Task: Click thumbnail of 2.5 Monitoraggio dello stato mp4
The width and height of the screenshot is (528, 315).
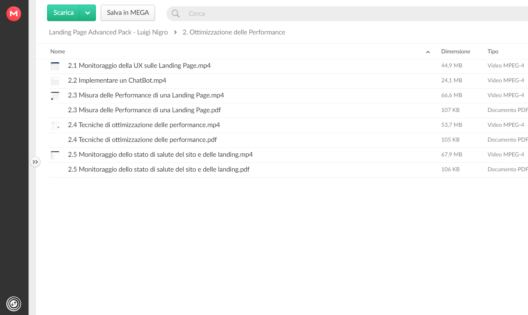Action: coord(55,155)
